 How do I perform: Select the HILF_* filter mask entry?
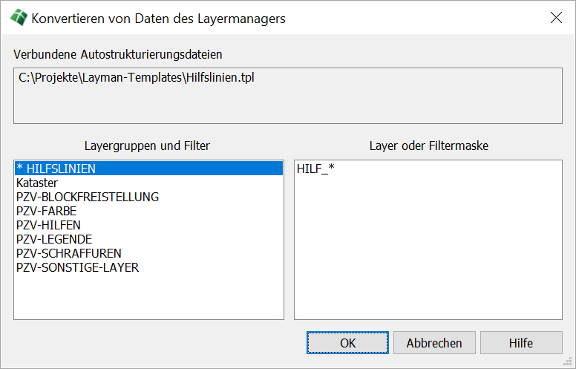315,169
